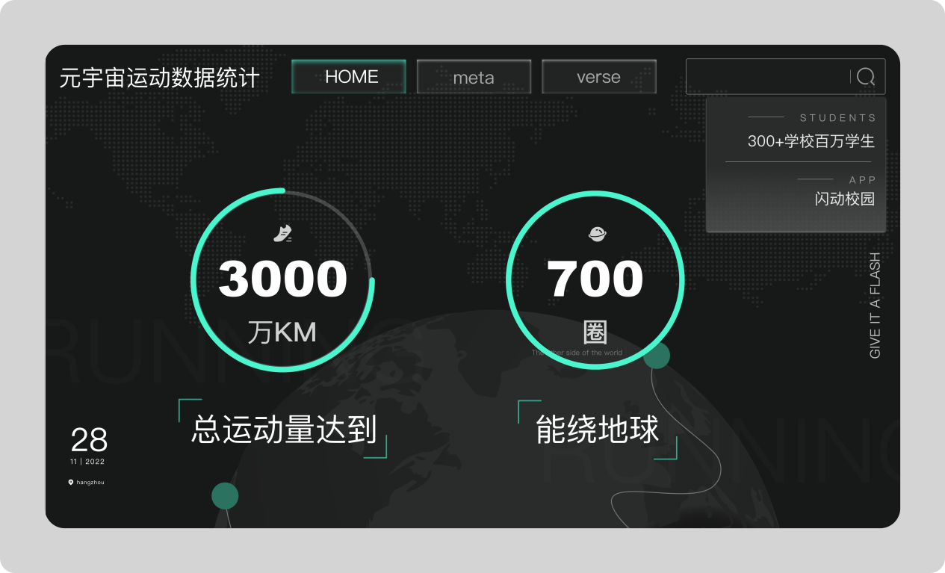Click the green dot marker near the 700 ring
This screenshot has width=945, height=573.
(x=657, y=356)
